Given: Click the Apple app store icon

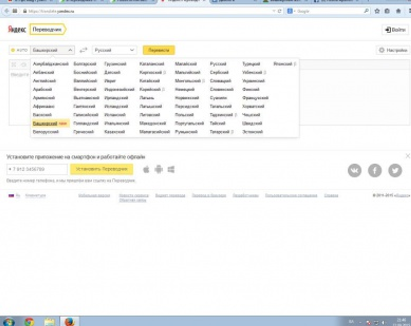Looking at the screenshot, I should [146, 170].
